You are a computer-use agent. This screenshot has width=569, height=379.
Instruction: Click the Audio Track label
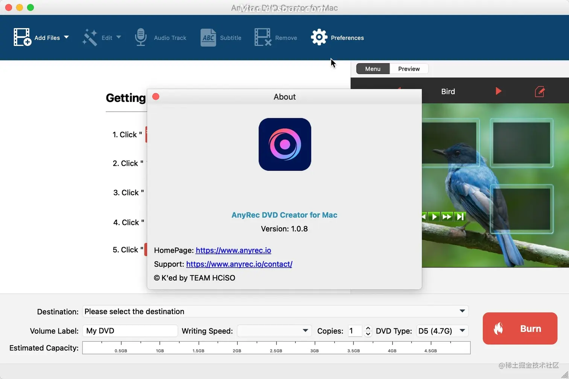pos(170,38)
